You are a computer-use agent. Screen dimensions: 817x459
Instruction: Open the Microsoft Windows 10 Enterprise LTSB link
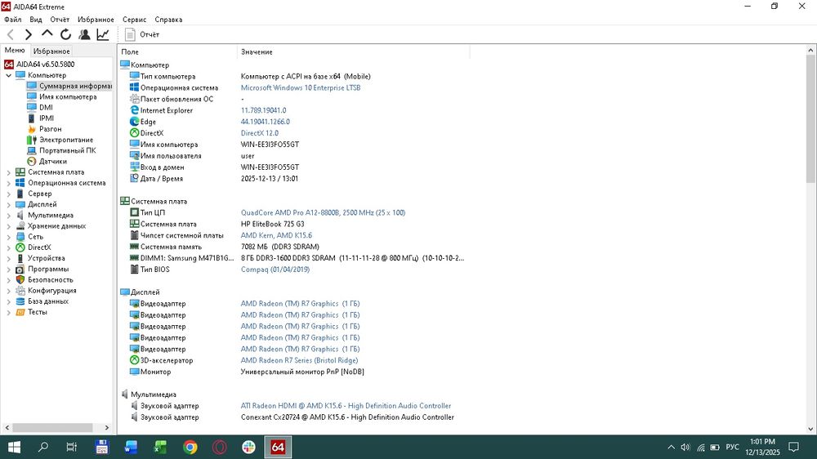[x=301, y=87]
